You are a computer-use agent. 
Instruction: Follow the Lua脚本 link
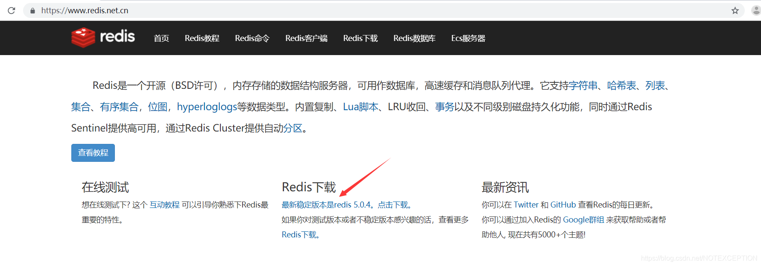[x=361, y=107]
